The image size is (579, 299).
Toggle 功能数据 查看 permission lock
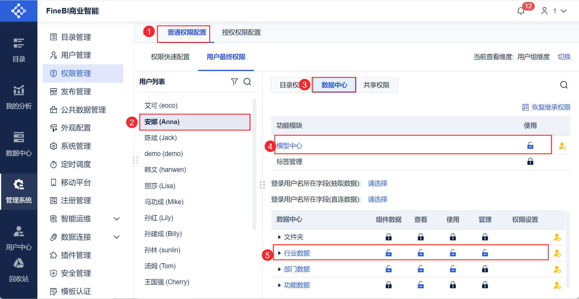tap(421, 285)
